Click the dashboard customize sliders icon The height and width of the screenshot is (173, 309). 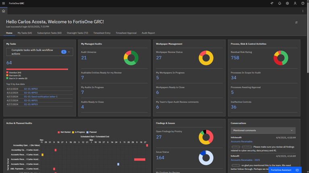tap(297, 23)
